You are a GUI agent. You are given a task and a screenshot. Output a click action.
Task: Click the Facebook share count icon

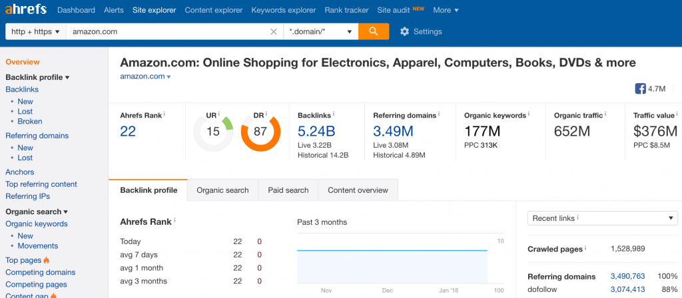coord(640,89)
